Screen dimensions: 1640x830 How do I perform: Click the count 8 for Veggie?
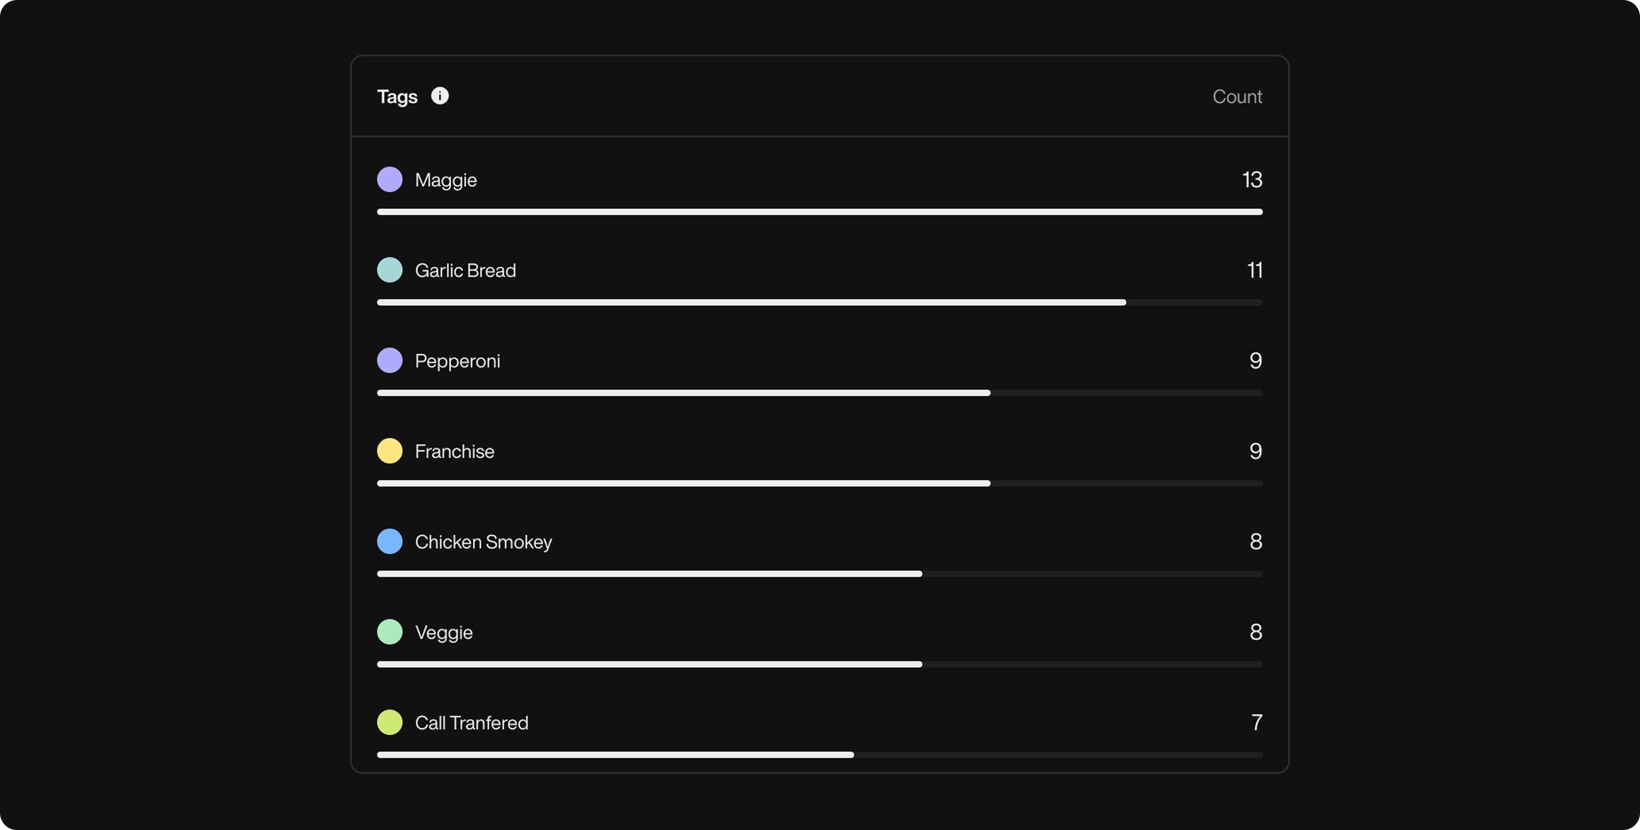1255,632
